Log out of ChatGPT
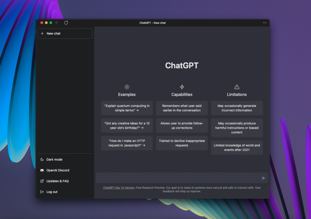311x219 pixels. click(65, 192)
